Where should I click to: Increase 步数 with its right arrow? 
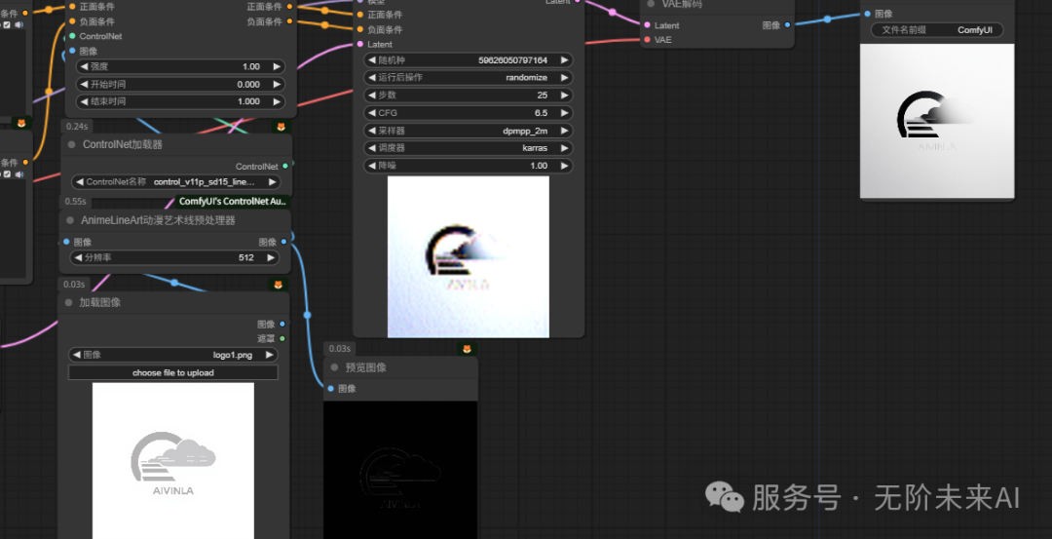pyautogui.click(x=564, y=96)
